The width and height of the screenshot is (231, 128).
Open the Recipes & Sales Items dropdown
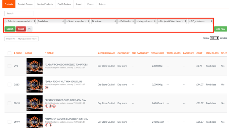pyautogui.click(x=172, y=21)
